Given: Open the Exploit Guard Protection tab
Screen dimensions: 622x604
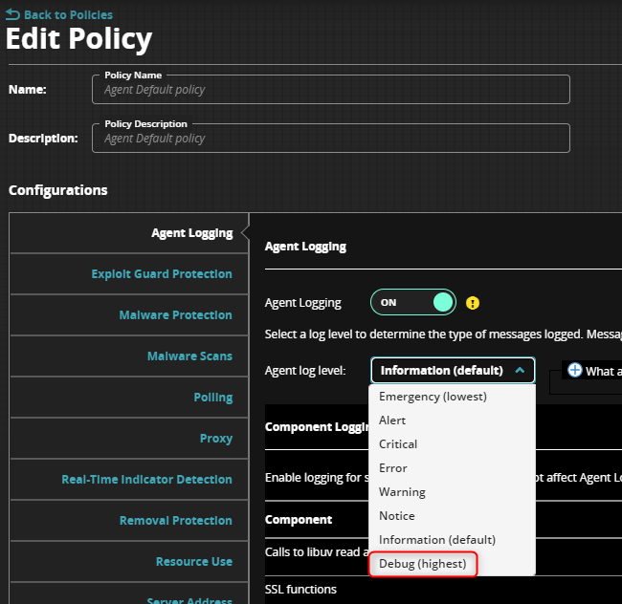Looking at the screenshot, I should [162, 274].
